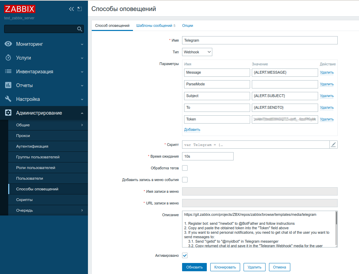This screenshot has width=359, height=274.
Task: Expand the Мониторинг menu
Action: click(x=44, y=44)
